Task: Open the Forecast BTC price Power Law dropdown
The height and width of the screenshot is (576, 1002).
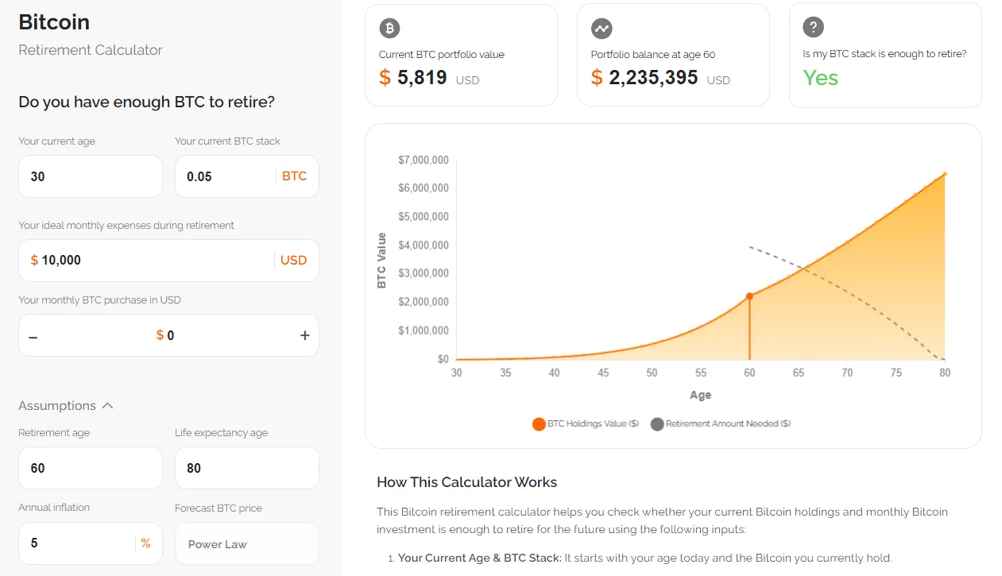Action: [247, 543]
